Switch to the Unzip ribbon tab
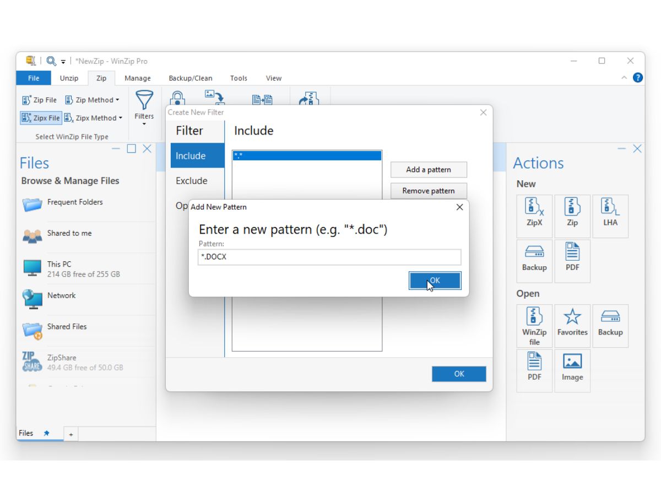Viewport: 661px width, 496px height. (x=69, y=78)
